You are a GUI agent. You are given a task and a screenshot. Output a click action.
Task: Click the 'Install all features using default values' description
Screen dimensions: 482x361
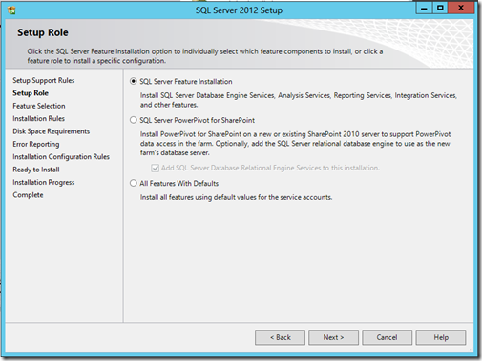pos(237,197)
